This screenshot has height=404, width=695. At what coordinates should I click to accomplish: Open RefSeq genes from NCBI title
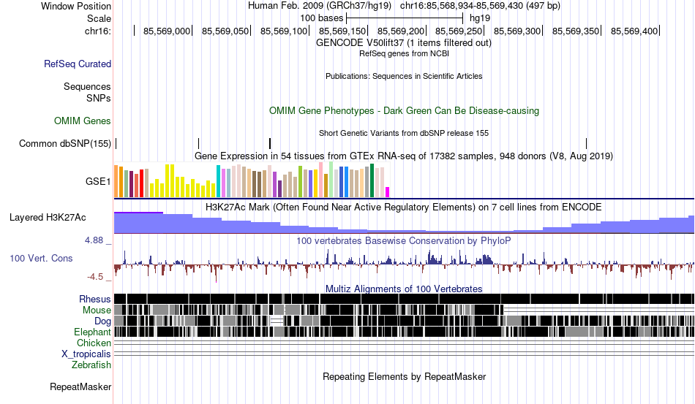[404, 53]
